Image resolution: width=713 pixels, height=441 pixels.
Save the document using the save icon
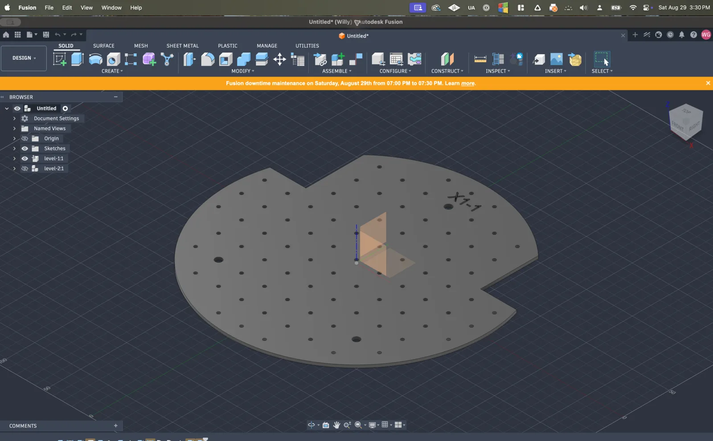click(46, 35)
